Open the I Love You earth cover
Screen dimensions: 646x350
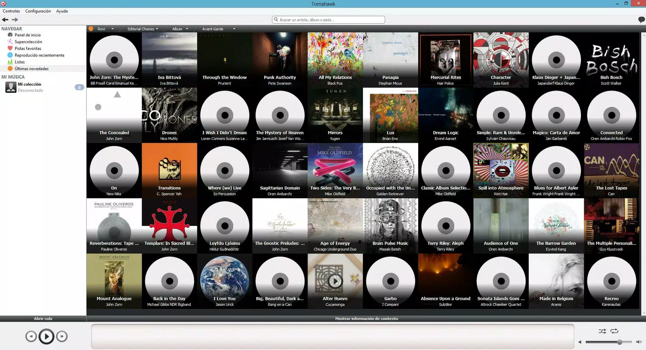pyautogui.click(x=224, y=281)
